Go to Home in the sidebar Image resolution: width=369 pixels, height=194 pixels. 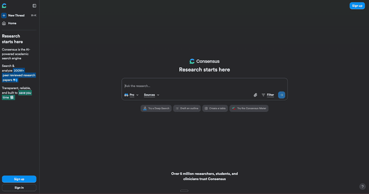tap(9, 23)
